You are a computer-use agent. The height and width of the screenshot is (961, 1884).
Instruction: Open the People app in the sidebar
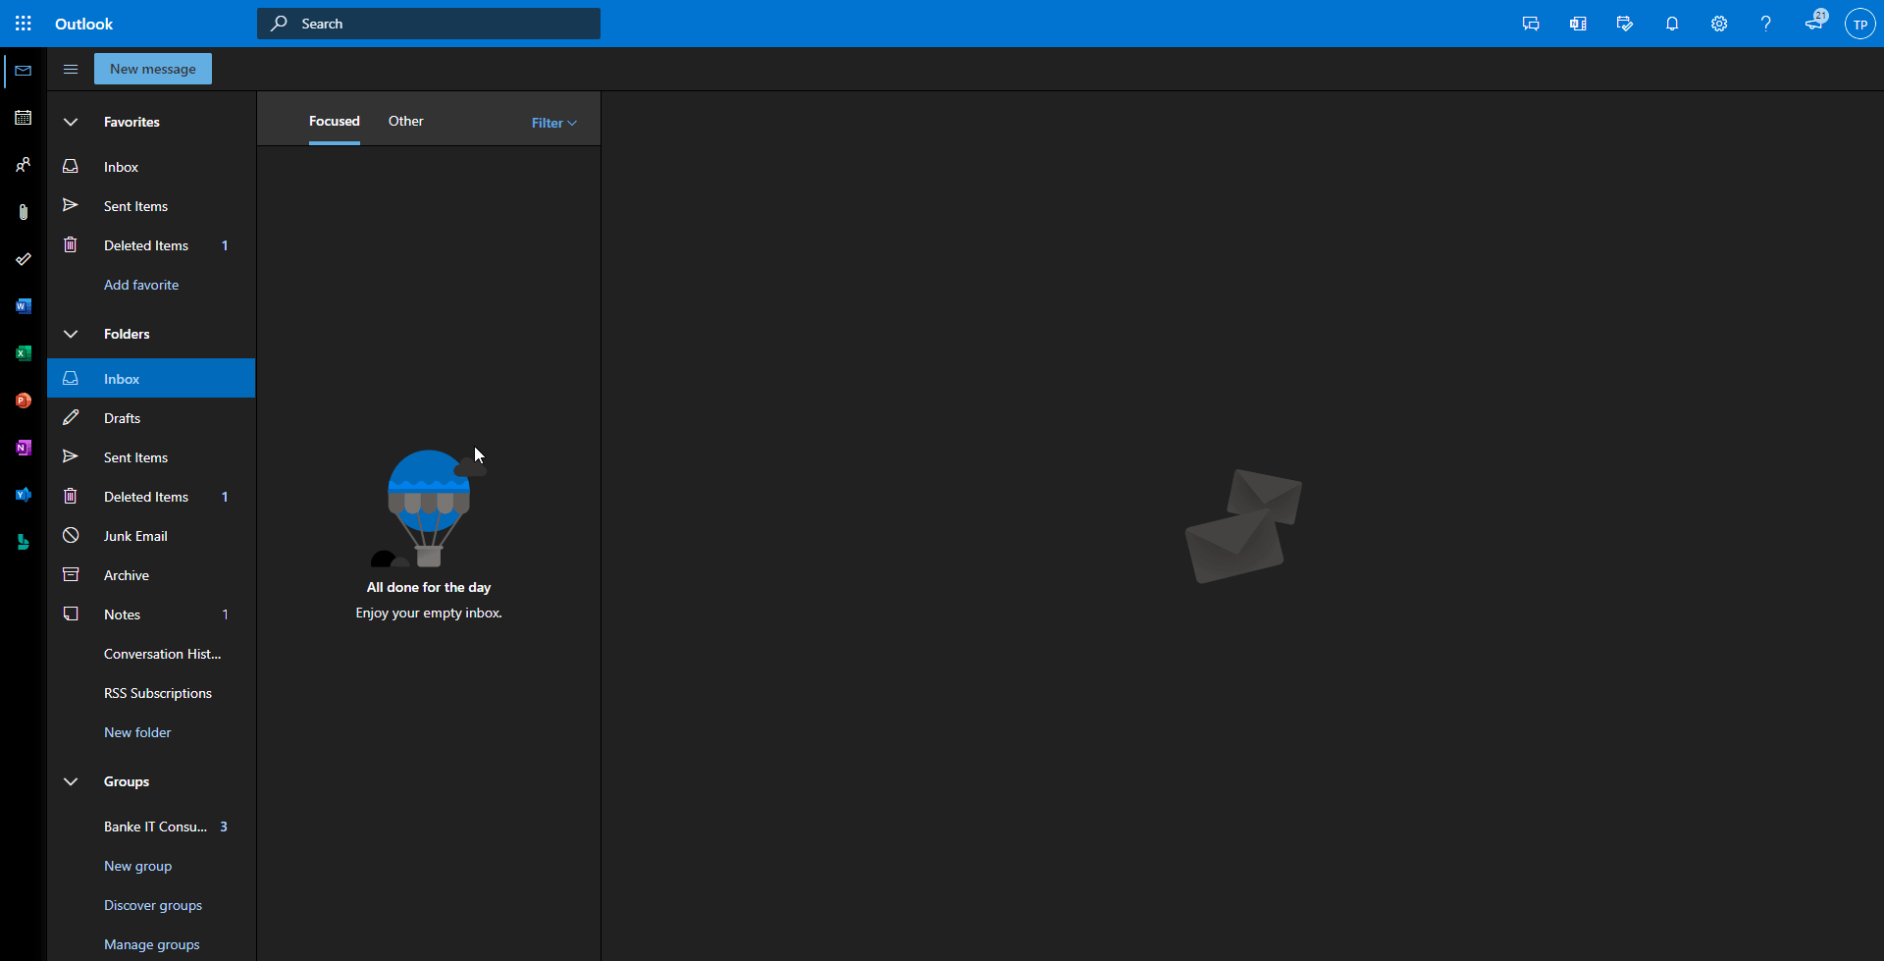[23, 164]
